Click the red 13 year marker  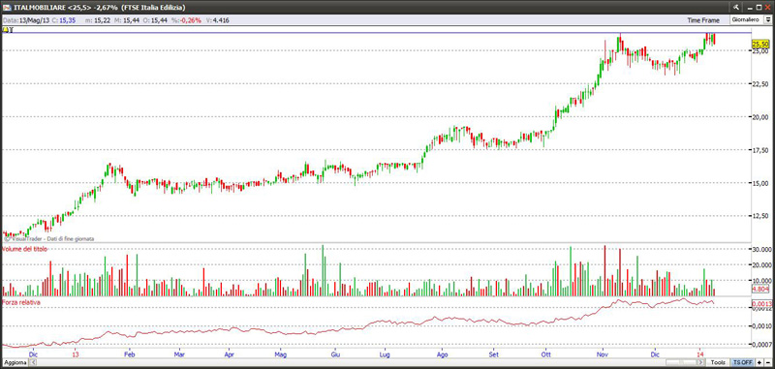tap(76, 354)
